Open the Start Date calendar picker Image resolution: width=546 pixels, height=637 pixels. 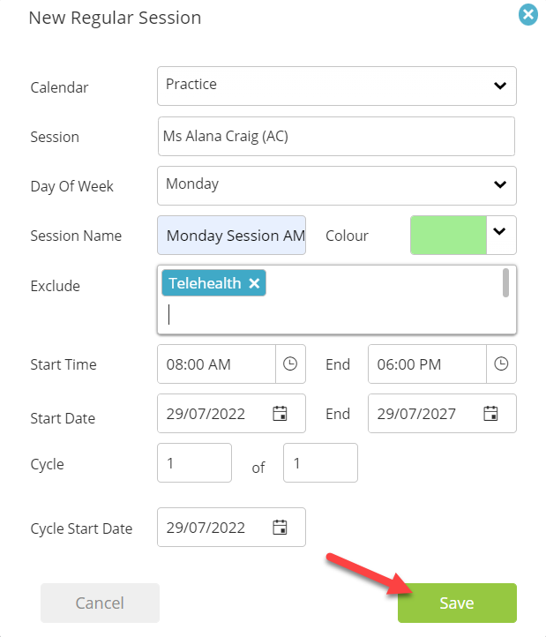tap(280, 414)
